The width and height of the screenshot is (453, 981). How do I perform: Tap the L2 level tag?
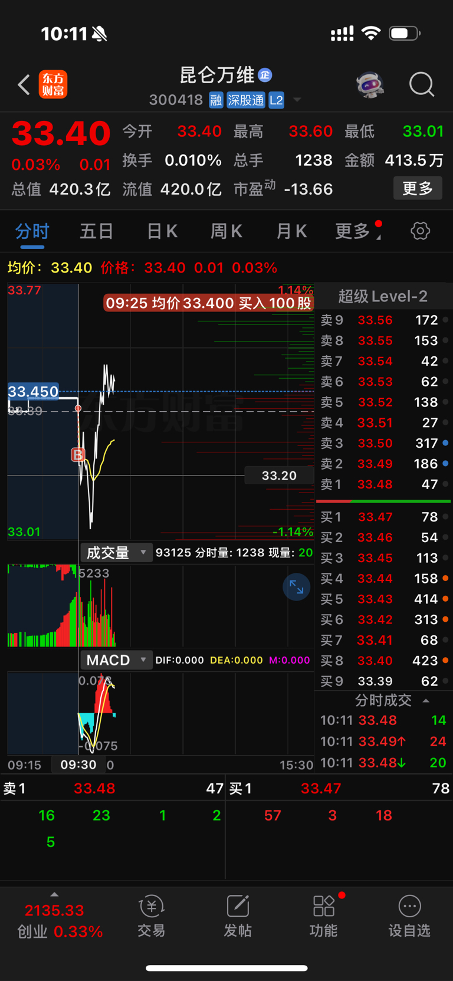(276, 100)
